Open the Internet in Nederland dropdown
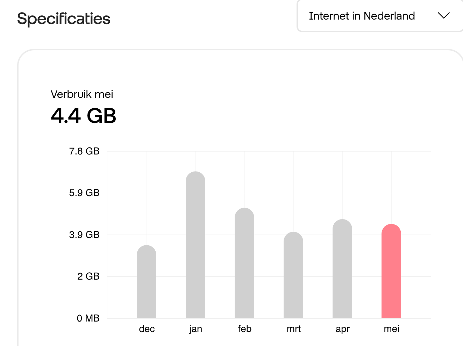 (380, 16)
